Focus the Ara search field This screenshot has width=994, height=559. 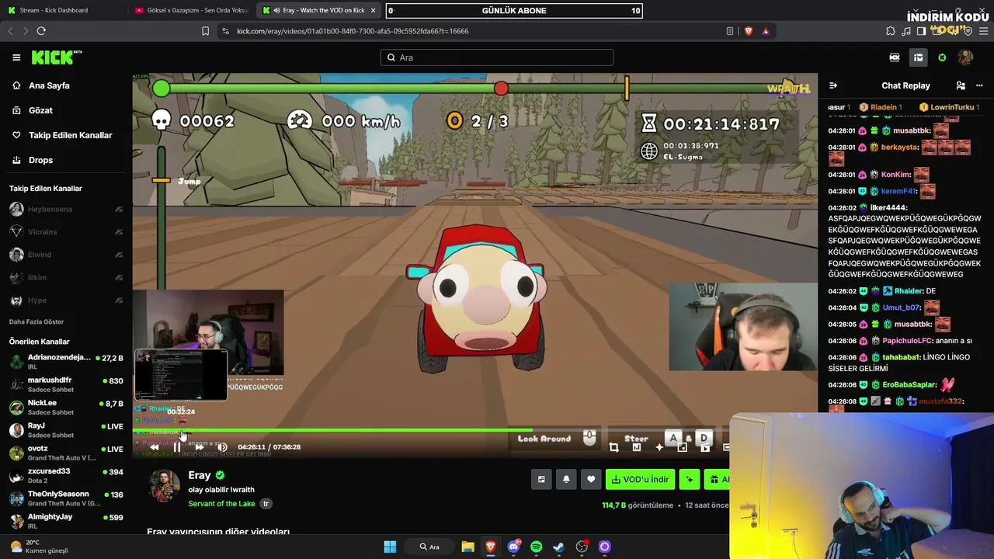(x=497, y=57)
